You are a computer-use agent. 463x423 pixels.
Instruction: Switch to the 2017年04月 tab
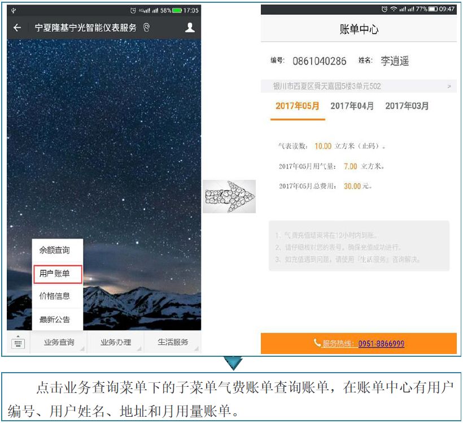(x=352, y=106)
